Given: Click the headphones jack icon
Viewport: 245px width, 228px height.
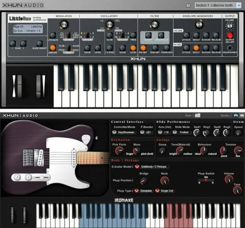Looking at the screenshot, I should pos(229,48).
